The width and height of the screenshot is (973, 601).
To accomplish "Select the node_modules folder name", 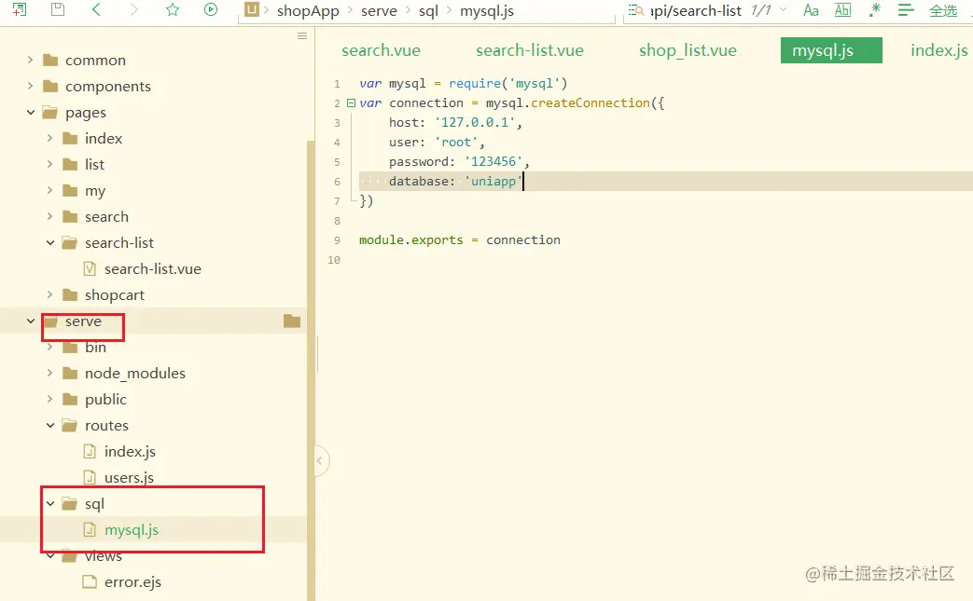I will click(x=135, y=374).
